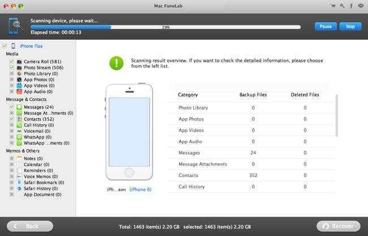Toggle the Safari History checkbox
Viewport: 368px width, 236px height.
click(x=11, y=188)
